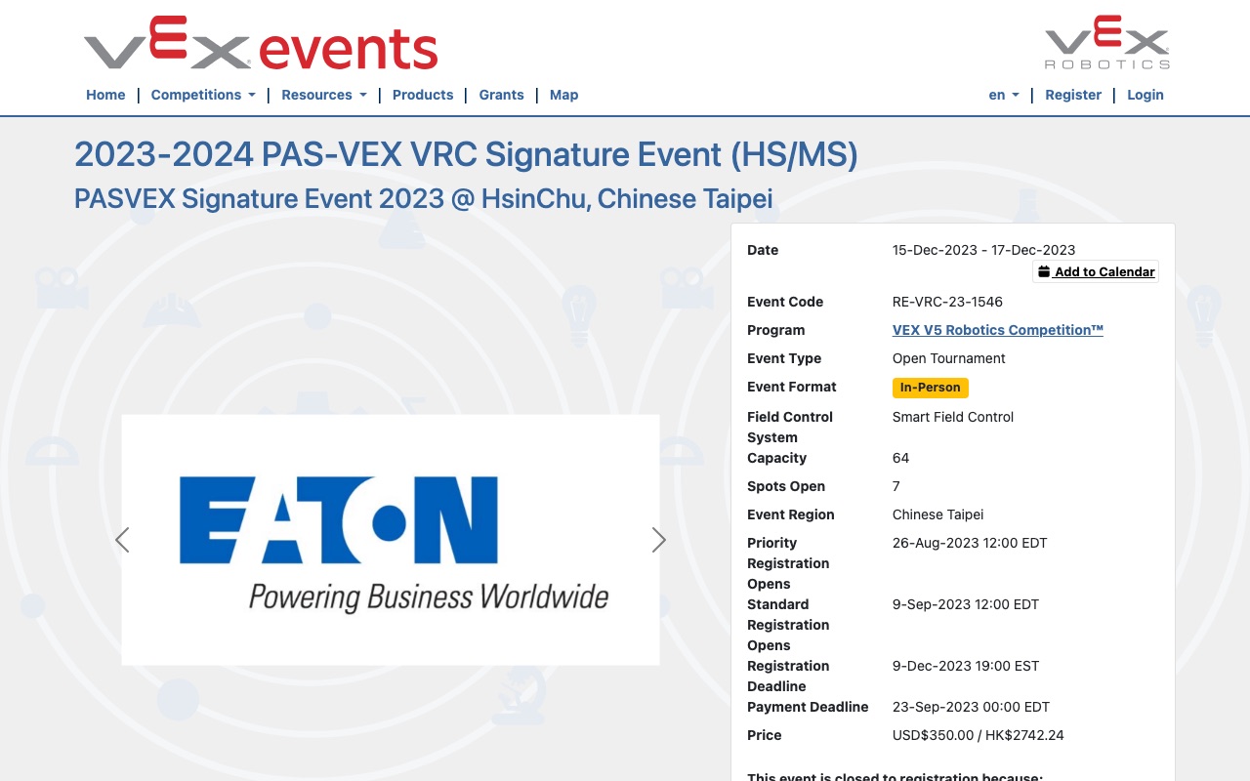The width and height of the screenshot is (1250, 781).
Task: Click the date 15-Dec-2023 - 17-Dec-2023
Action: (x=983, y=250)
